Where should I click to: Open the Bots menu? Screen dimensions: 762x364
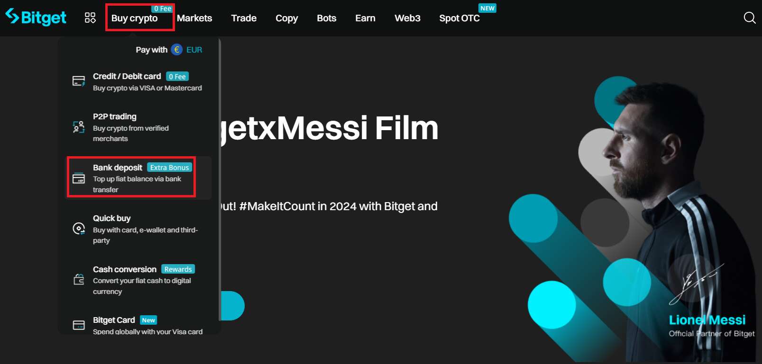pos(326,18)
